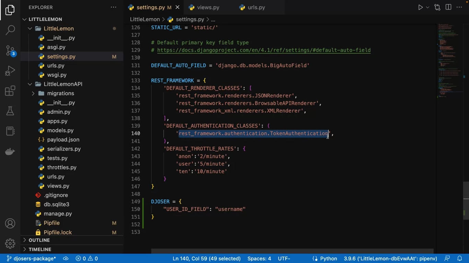Open serializers.py in the explorer
This screenshot has height=263, width=469.
point(64,149)
